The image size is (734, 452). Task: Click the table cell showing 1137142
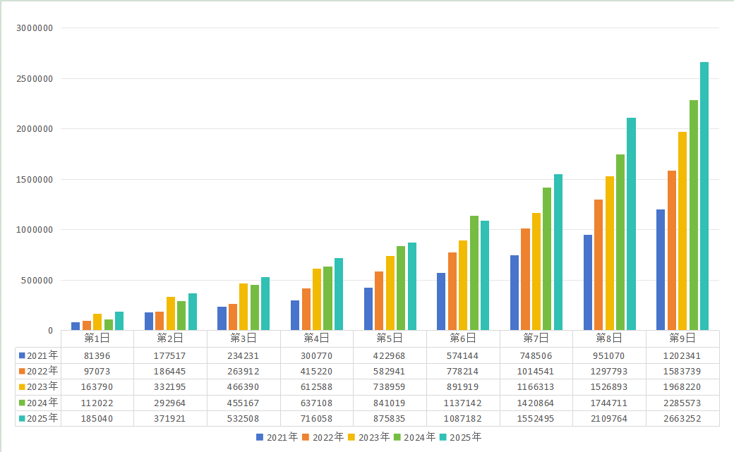(462, 403)
